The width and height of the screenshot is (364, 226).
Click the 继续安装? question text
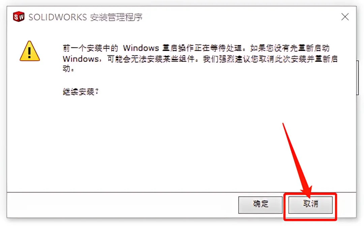(81, 92)
